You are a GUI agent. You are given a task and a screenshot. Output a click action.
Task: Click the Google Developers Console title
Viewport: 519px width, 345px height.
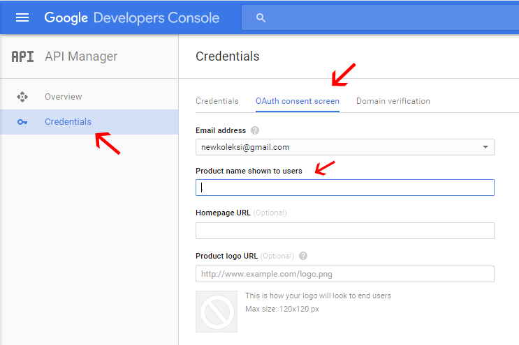pos(132,18)
